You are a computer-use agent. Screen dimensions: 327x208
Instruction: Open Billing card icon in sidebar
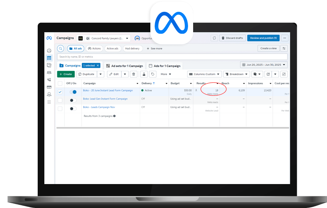tap(49, 87)
